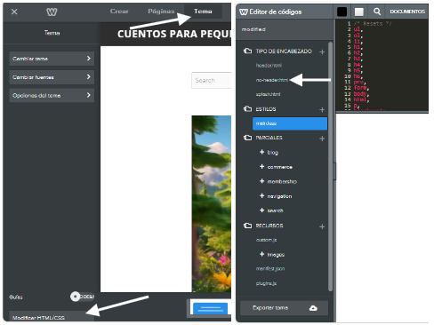Close the theme editor with the X icon
This screenshot has width=434, height=325.
(x=14, y=12)
